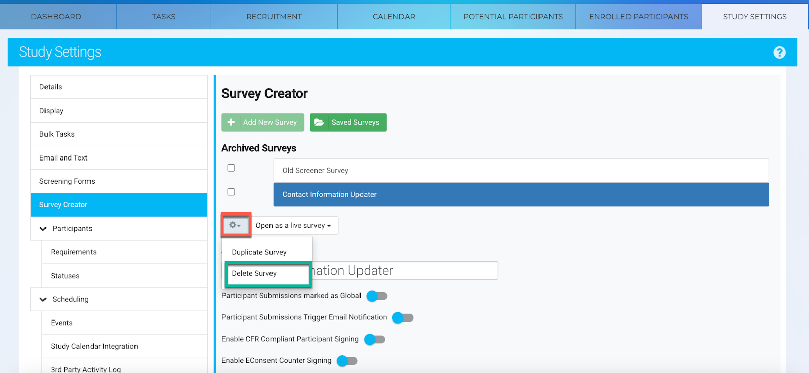This screenshot has width=809, height=373.
Task: Select the Old Screener Survey row
Action: pos(521,171)
